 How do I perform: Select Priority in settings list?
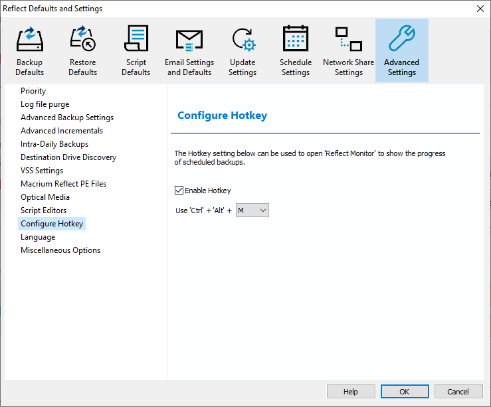[x=33, y=91]
